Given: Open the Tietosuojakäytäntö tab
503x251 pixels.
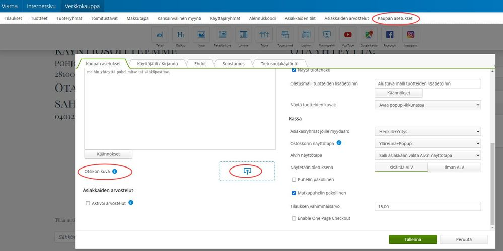Looking at the screenshot, I should coord(279,64).
